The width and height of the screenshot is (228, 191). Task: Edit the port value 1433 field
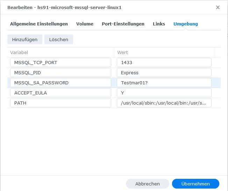coord(164,62)
